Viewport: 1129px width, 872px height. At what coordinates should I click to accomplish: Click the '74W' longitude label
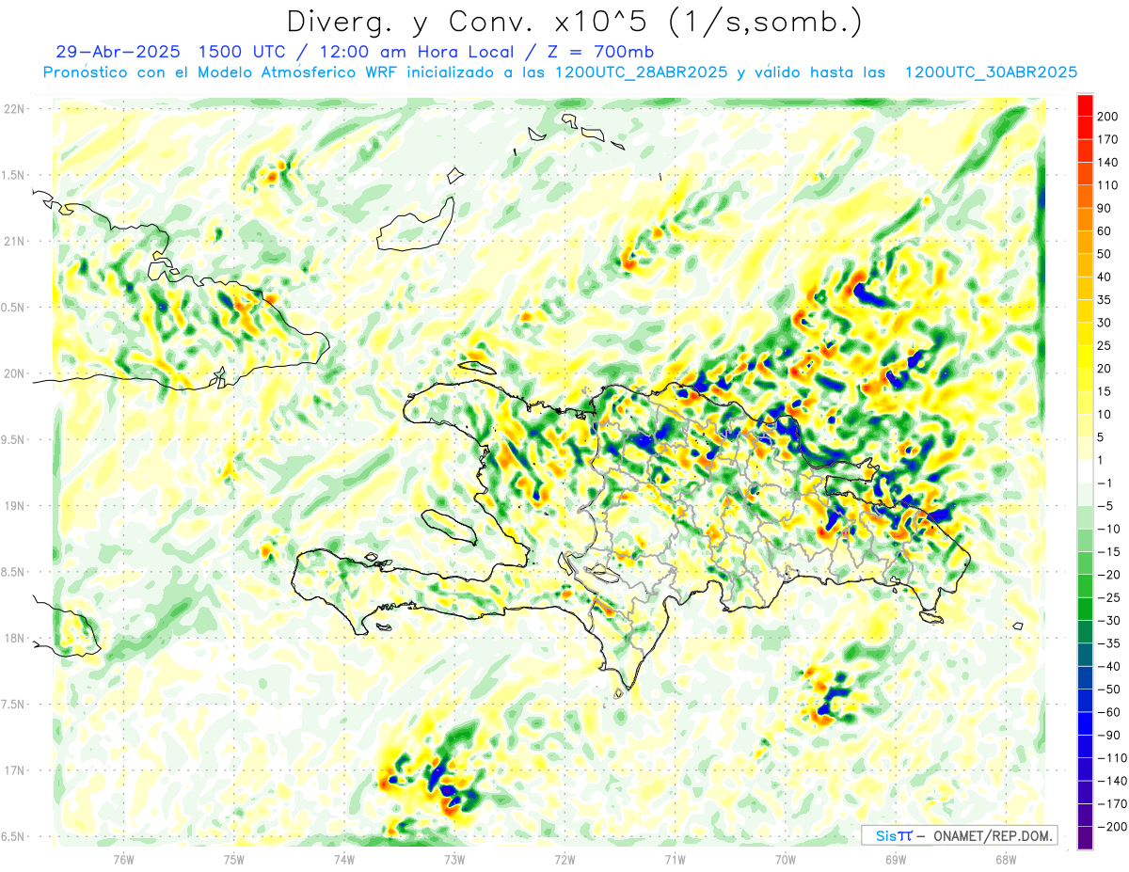coord(344,858)
